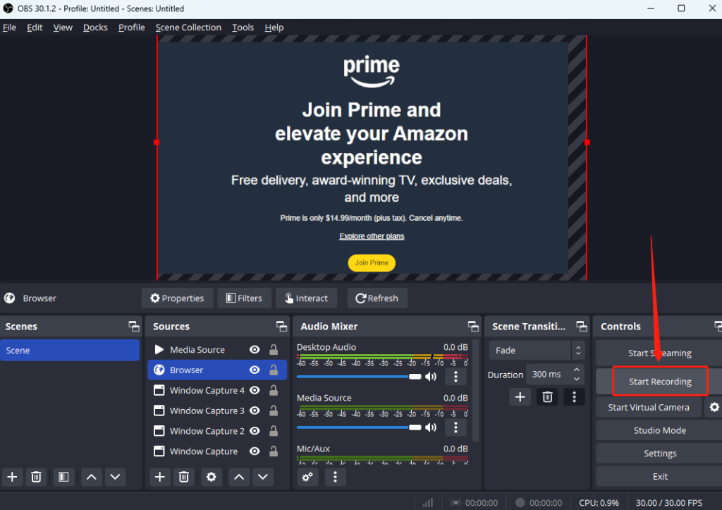Select Window Capture 2 source row

[217, 431]
